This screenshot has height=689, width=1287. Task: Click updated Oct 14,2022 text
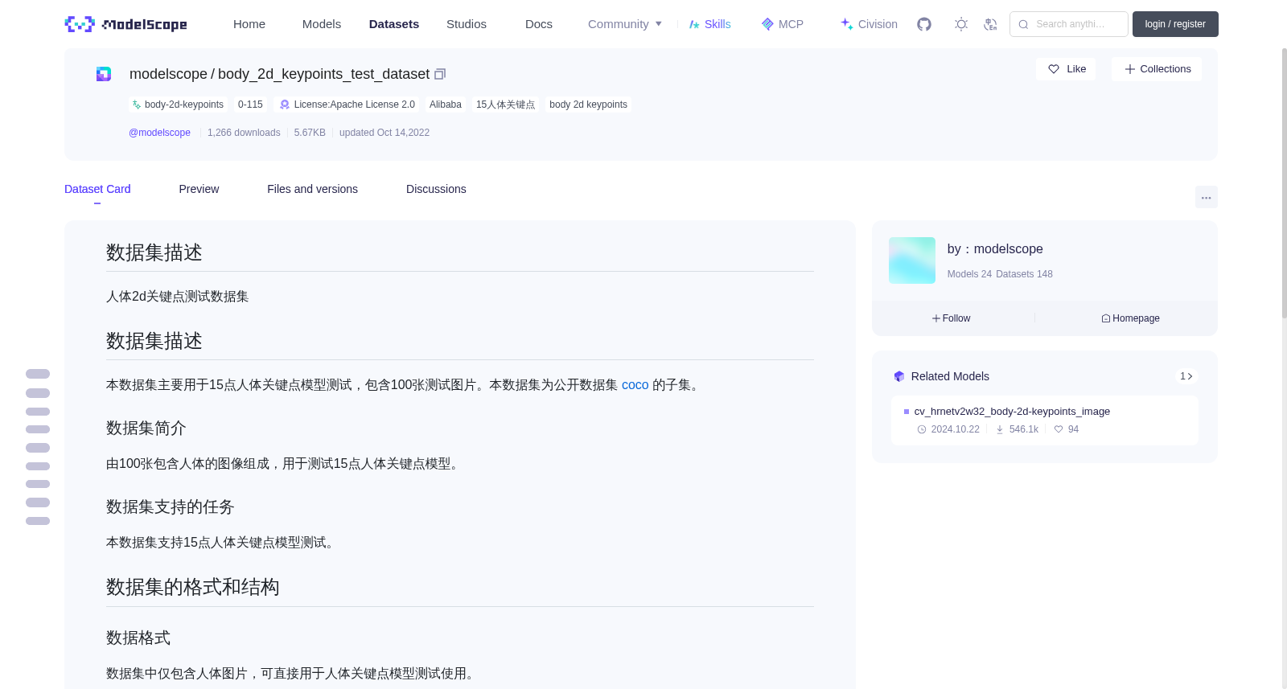(384, 133)
